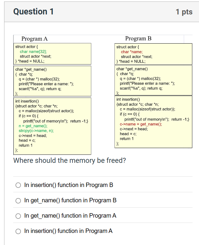The image size is (199, 245).
Task: Select radio button for get_name() in Program A
Action: pos(18,216)
